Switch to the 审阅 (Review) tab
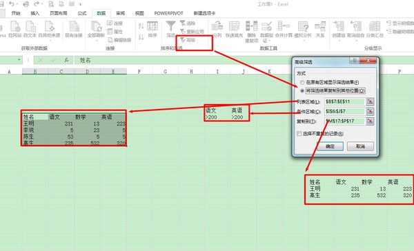This screenshot has width=414, height=251. (x=120, y=13)
